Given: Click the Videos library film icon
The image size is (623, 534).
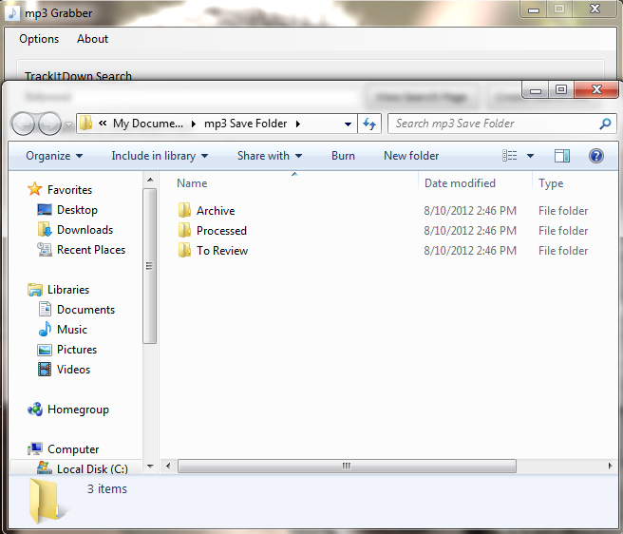Looking at the screenshot, I should [x=45, y=369].
